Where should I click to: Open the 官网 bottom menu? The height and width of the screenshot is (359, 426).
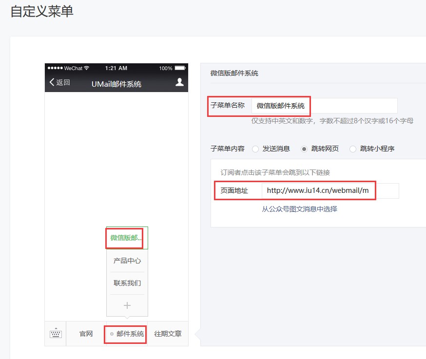click(x=86, y=334)
